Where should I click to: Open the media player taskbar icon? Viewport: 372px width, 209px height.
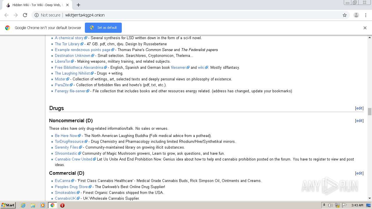tap(43, 205)
